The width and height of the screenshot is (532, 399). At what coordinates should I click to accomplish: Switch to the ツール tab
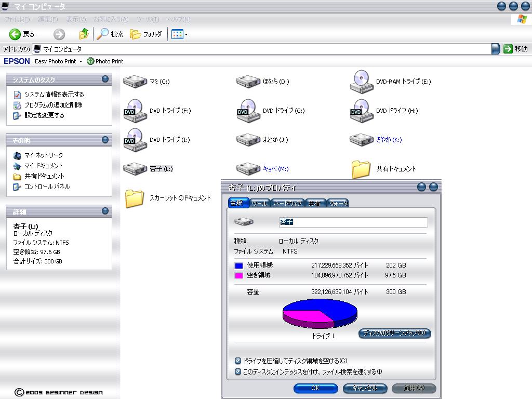[x=259, y=203]
